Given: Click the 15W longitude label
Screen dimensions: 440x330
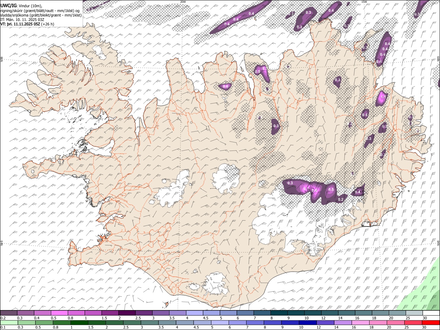Looking at the screenshot, I should click(x=364, y=2).
